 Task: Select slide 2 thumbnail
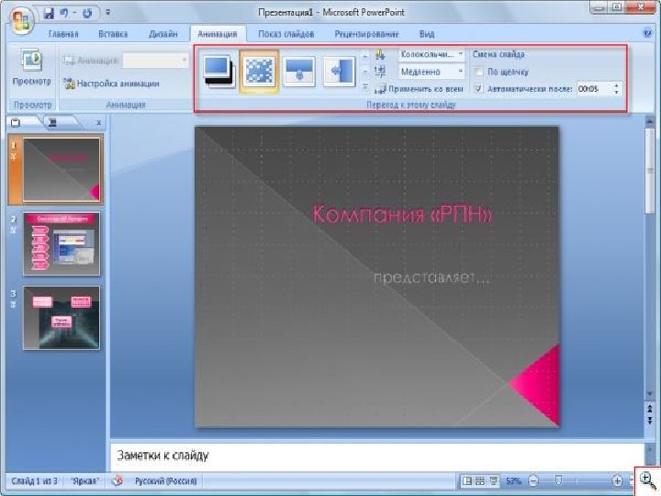[x=62, y=243]
